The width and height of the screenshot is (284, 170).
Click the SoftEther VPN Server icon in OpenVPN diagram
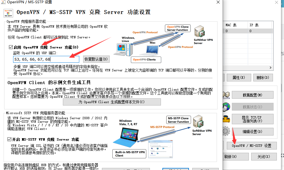(199, 31)
